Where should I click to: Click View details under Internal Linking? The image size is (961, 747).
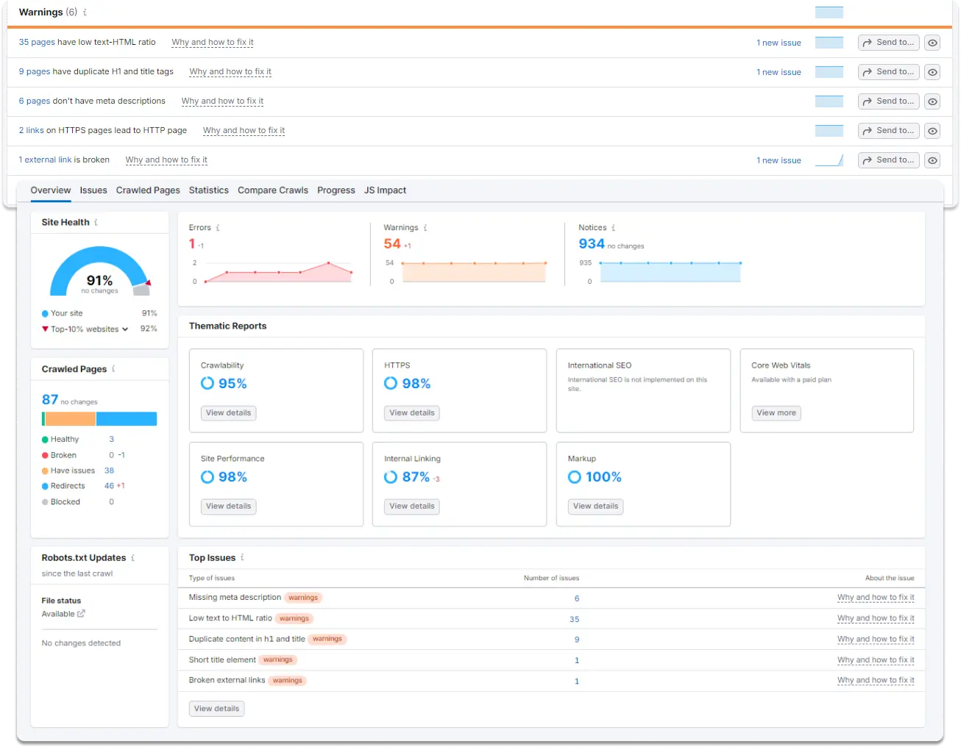pyautogui.click(x=412, y=507)
